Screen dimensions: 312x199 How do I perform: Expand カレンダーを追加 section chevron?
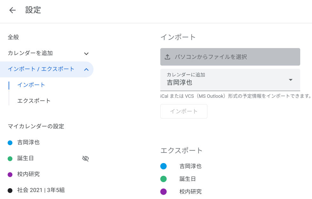tap(86, 53)
